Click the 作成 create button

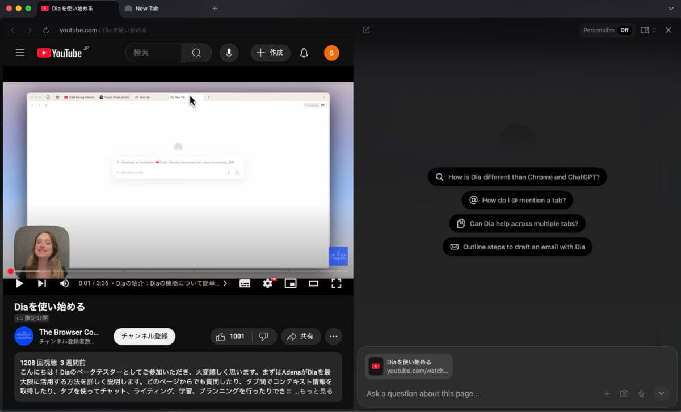tap(270, 53)
